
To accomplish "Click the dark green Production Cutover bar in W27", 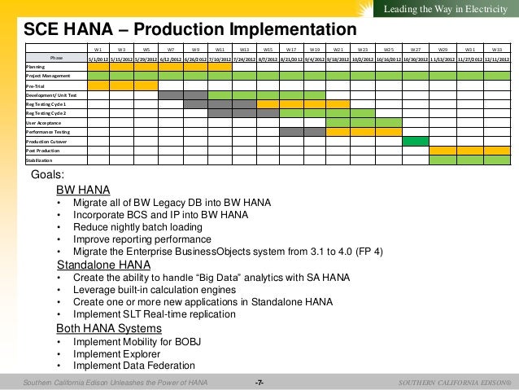I will [416, 142].
